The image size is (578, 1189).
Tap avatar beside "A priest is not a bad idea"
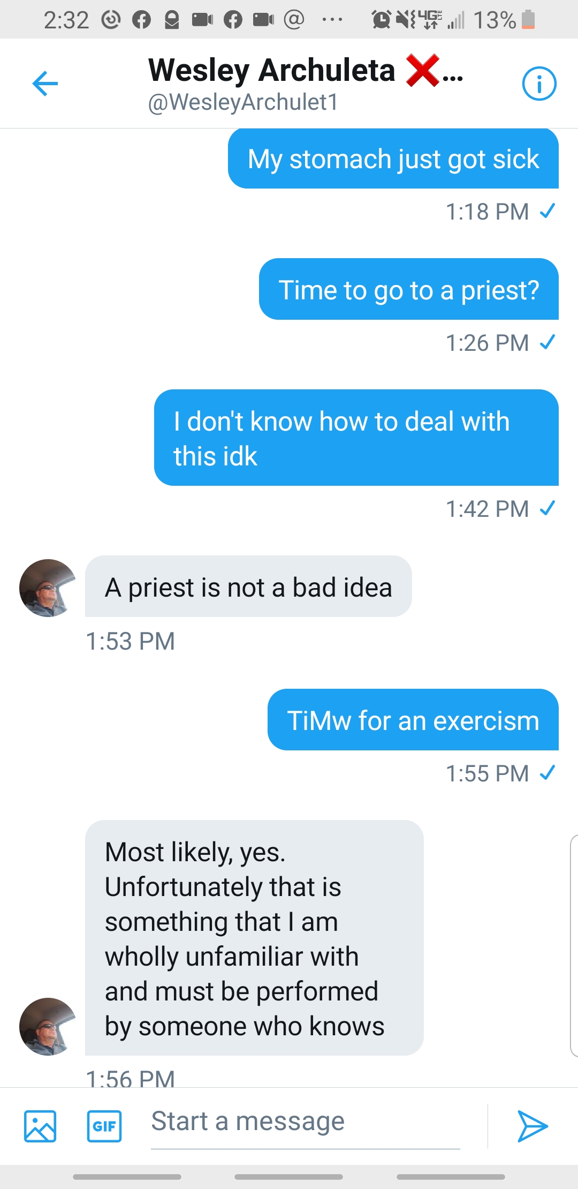(x=48, y=588)
